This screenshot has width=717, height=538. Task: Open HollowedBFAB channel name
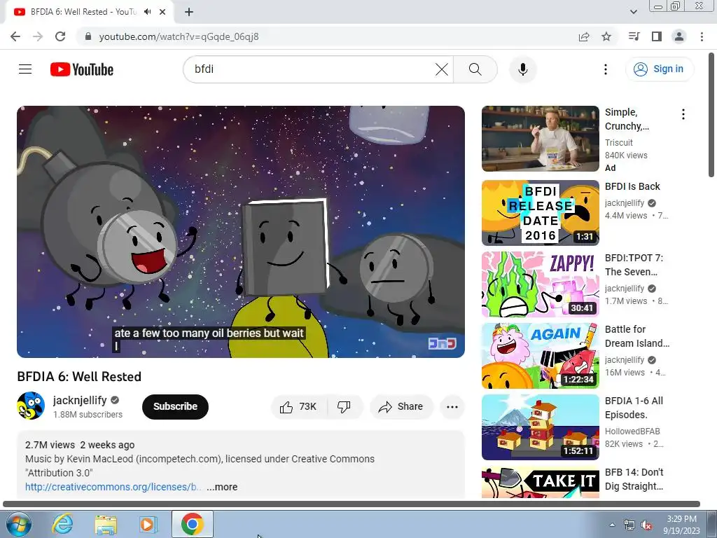632,432
